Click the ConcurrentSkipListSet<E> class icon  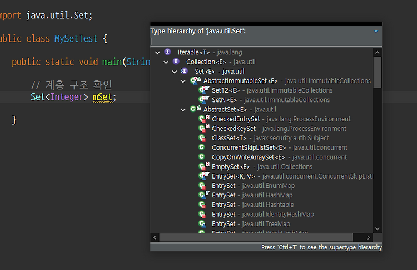point(202,147)
